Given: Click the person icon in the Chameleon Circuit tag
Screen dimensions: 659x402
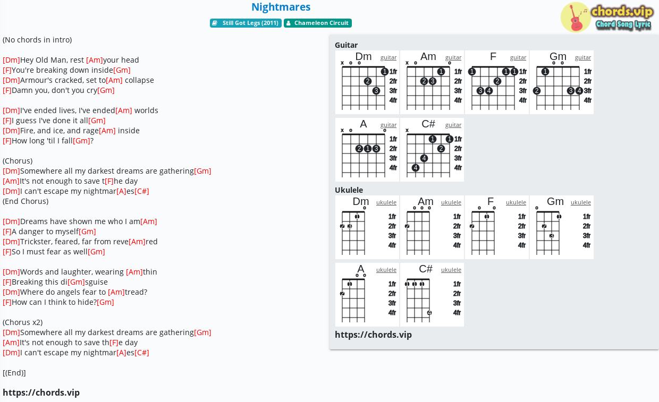Looking at the screenshot, I should pyautogui.click(x=288, y=23).
